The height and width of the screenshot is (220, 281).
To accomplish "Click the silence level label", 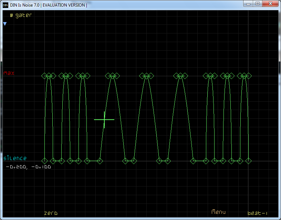I will [x=15, y=158].
